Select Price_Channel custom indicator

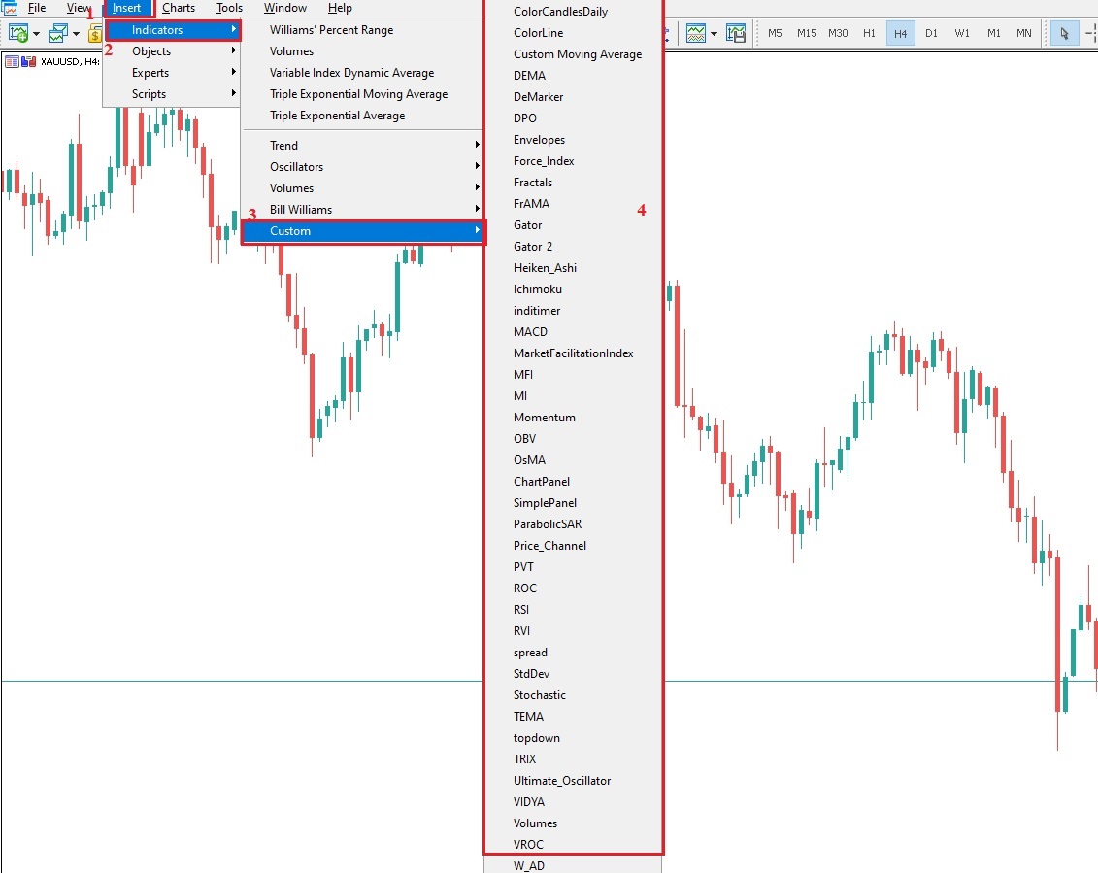574,546
